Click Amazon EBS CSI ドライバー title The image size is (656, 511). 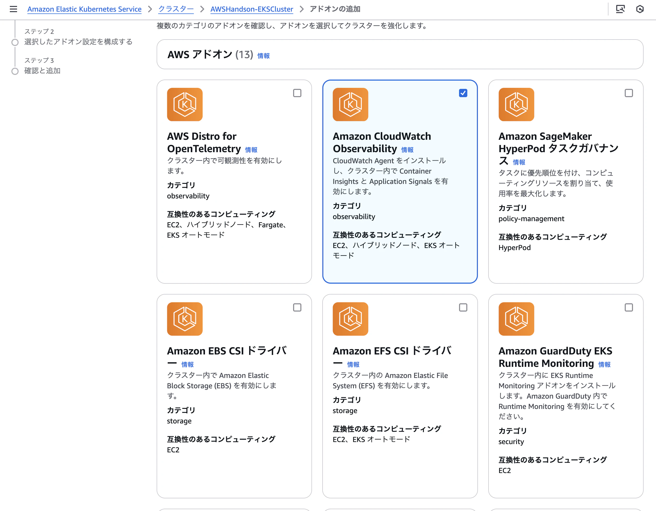coord(227,357)
